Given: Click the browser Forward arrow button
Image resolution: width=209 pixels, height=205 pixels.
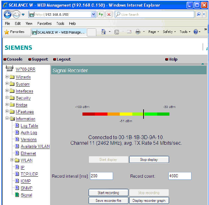Looking at the screenshot, I should [16, 14].
